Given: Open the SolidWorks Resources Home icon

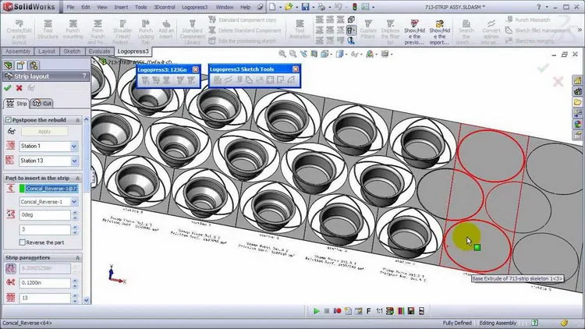Looking at the screenshot, I should click(578, 80).
